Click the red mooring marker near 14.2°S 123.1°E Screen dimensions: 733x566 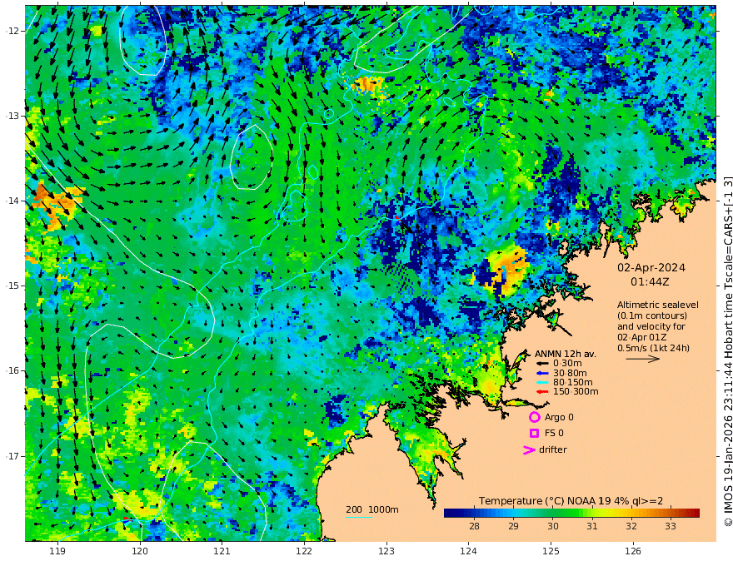[x=396, y=217]
